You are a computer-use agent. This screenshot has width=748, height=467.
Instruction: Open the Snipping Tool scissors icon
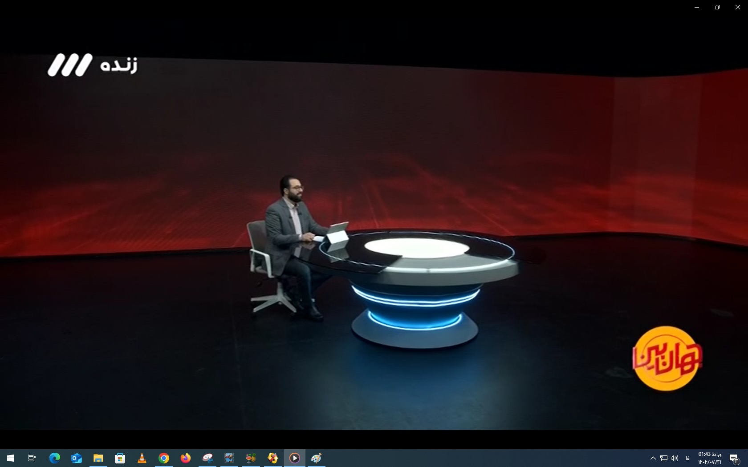(x=207, y=458)
